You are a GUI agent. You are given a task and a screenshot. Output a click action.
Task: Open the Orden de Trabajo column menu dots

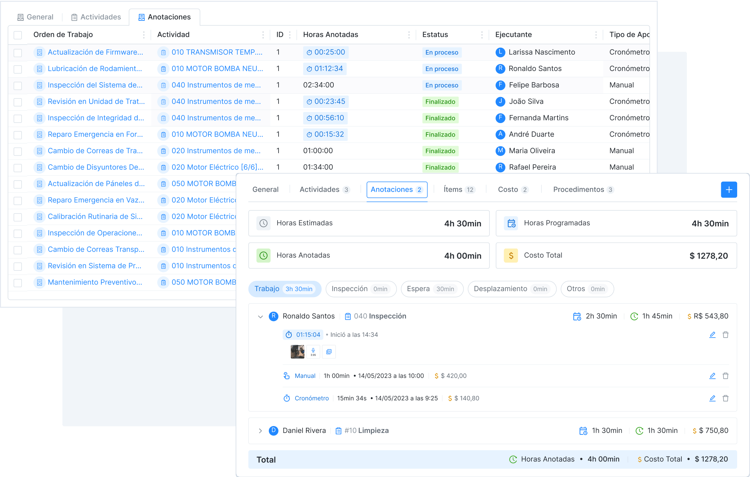(144, 34)
